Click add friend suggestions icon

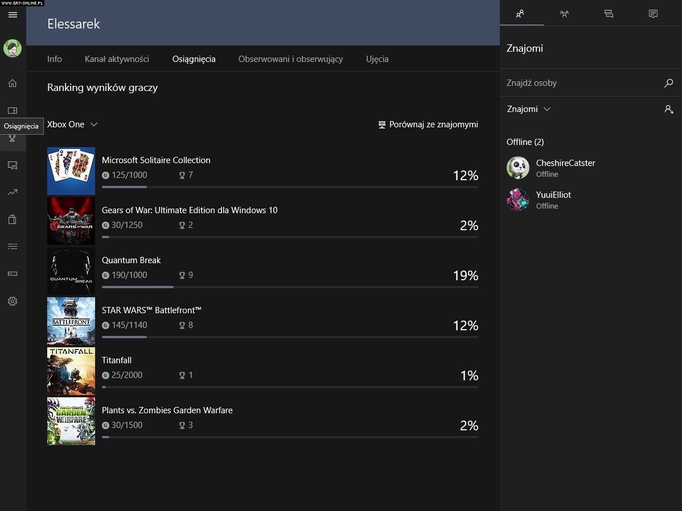click(x=669, y=109)
